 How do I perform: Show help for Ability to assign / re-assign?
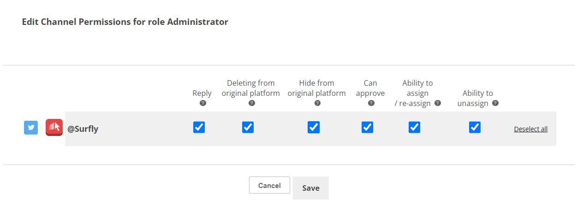point(437,103)
